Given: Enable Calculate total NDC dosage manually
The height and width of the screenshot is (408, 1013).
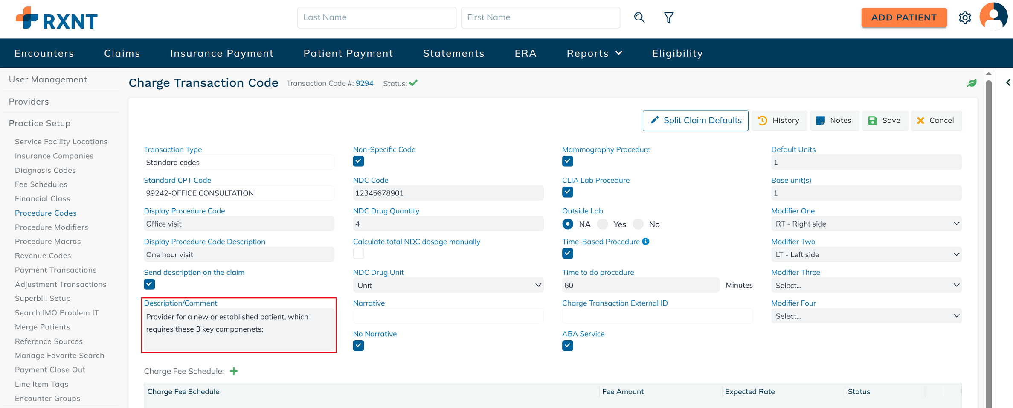Looking at the screenshot, I should coord(358,254).
